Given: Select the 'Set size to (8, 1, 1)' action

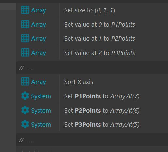Looking at the screenshot, I should click(89, 10).
